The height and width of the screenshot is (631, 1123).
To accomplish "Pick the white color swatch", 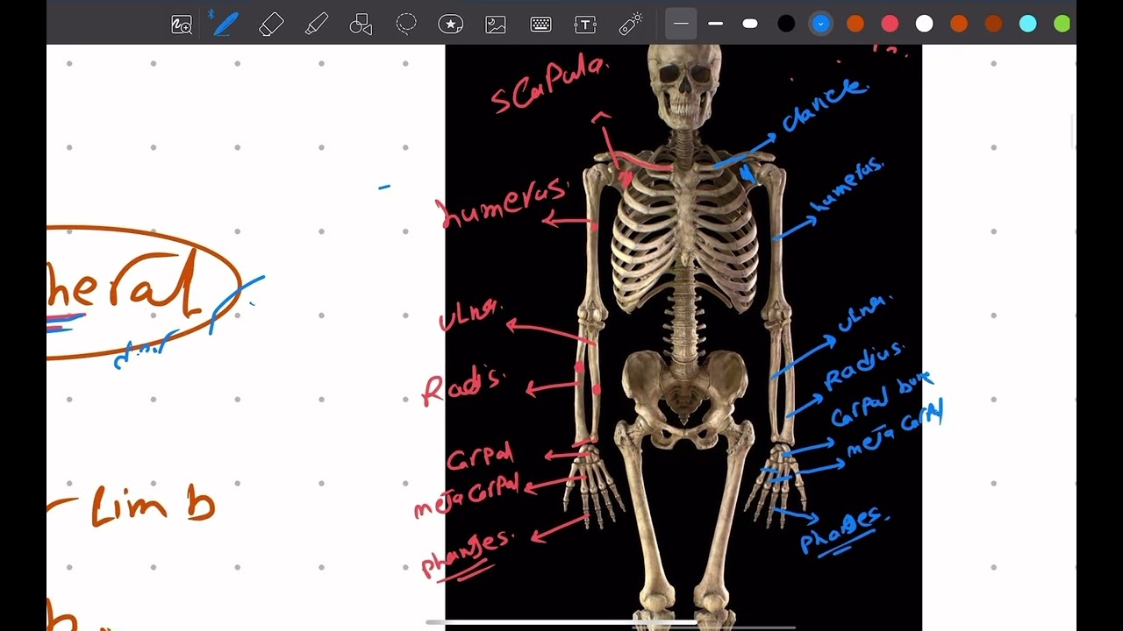I will tap(925, 24).
